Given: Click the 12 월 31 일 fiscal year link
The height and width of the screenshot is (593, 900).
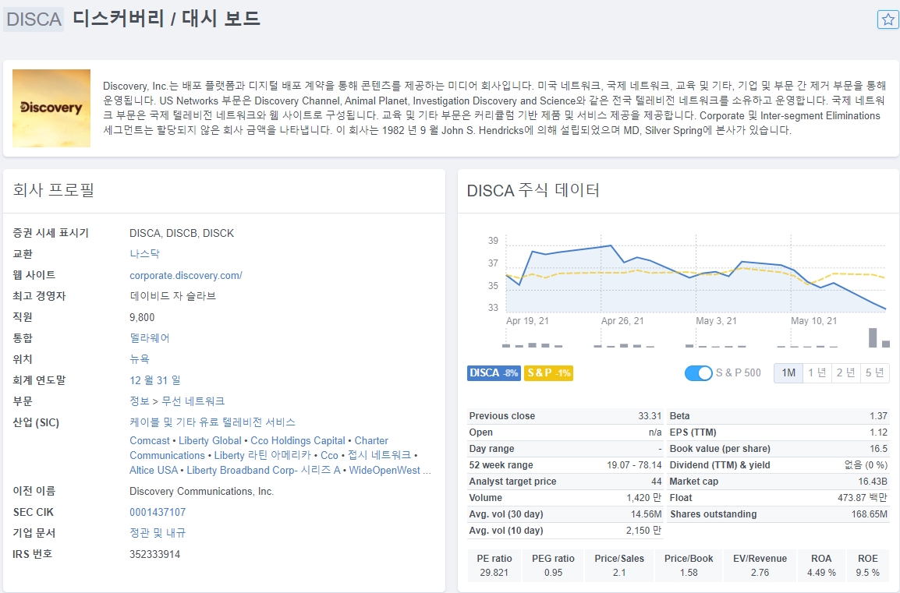Looking at the screenshot, I should point(155,380).
